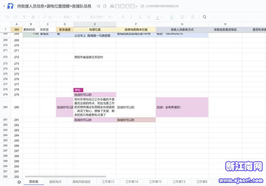Image resolution: width=266 pixels, height=186 pixels.
Task: Select column E header
Action: pyautogui.click(x=95, y=24)
